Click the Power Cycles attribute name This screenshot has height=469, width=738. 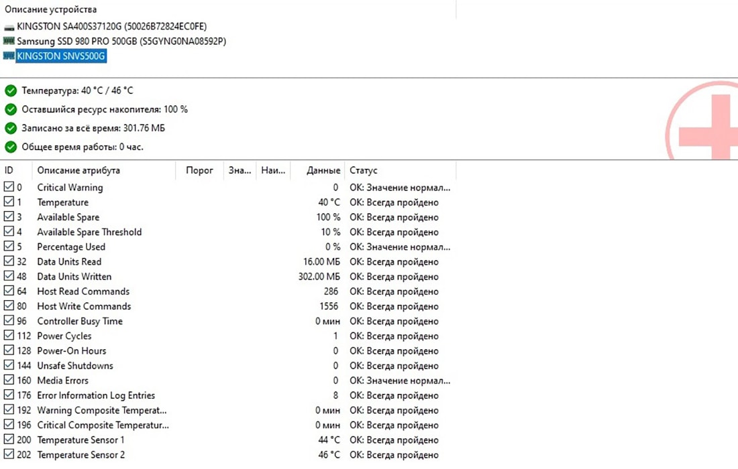click(x=64, y=336)
